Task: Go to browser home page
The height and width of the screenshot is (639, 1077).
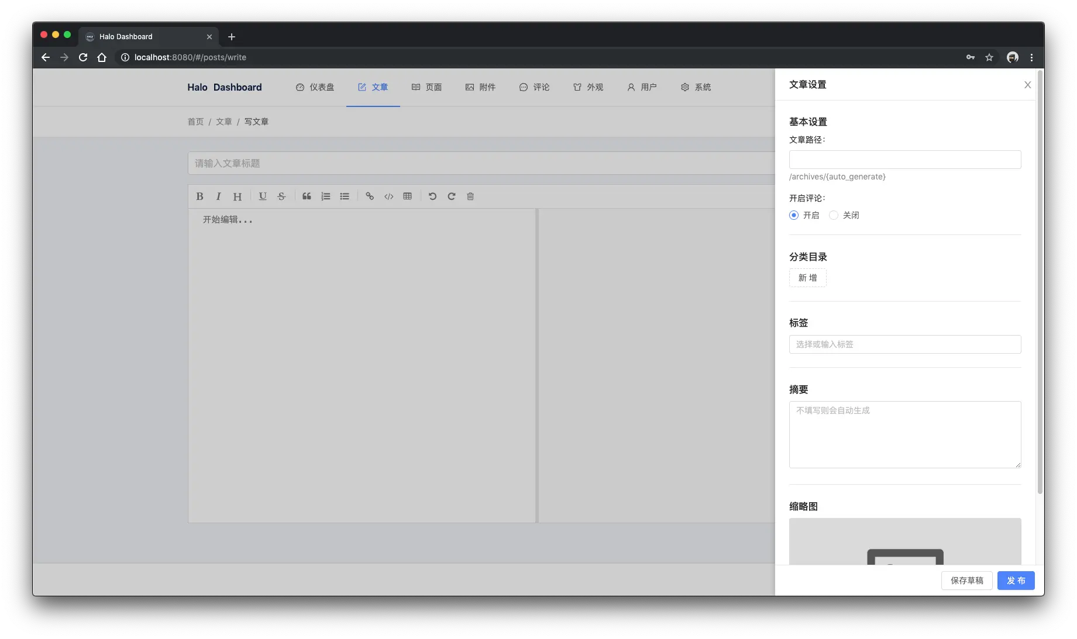Action: [x=102, y=57]
